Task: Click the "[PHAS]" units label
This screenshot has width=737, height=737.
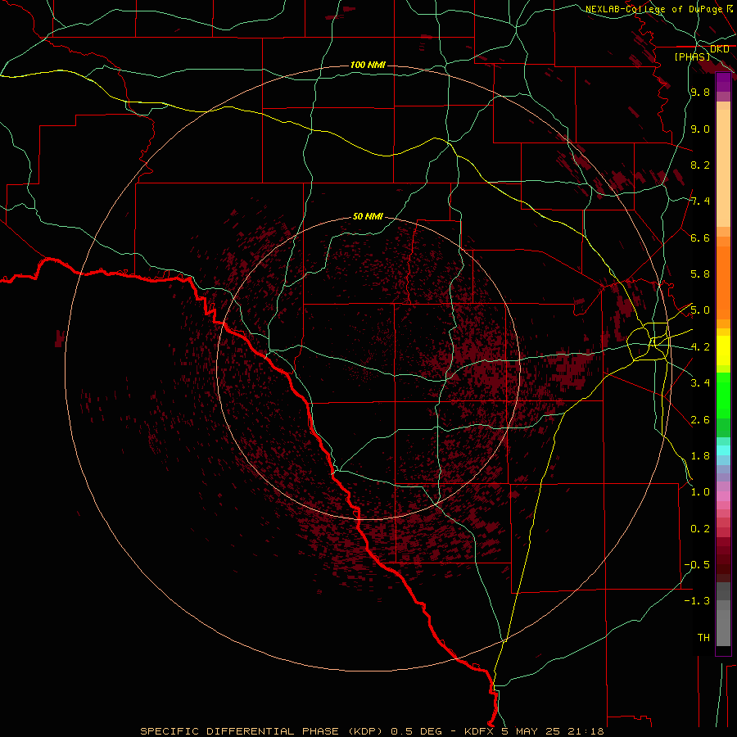Action: tap(692, 57)
